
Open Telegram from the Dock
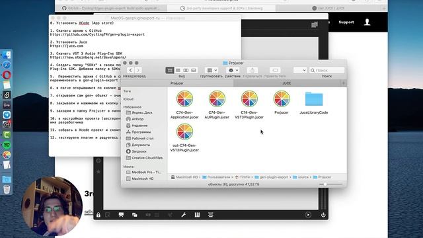tap(7, 115)
